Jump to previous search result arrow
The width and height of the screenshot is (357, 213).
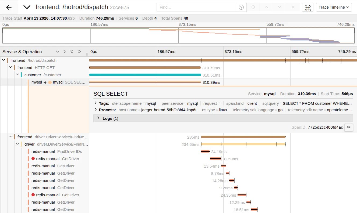pos(266,7)
